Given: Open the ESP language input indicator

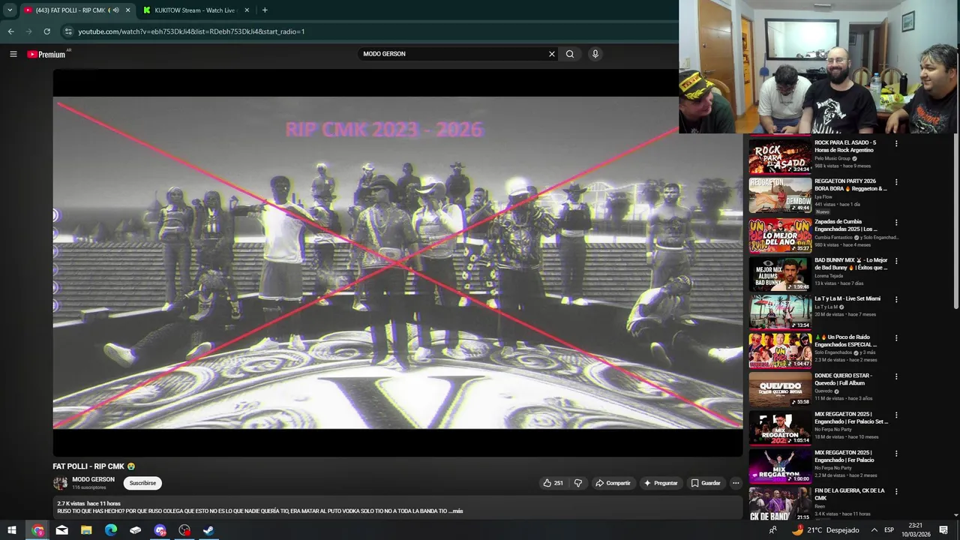Looking at the screenshot, I should click(889, 530).
